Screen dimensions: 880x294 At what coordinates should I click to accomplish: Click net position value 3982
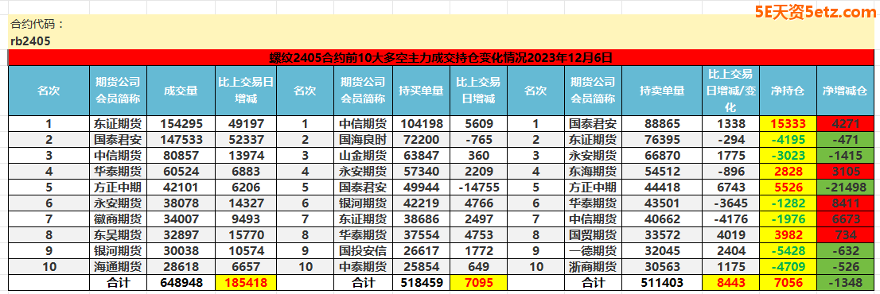pyautogui.click(x=788, y=234)
